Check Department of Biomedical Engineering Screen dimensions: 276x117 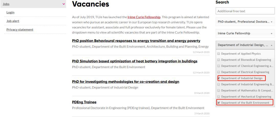point(218,60)
